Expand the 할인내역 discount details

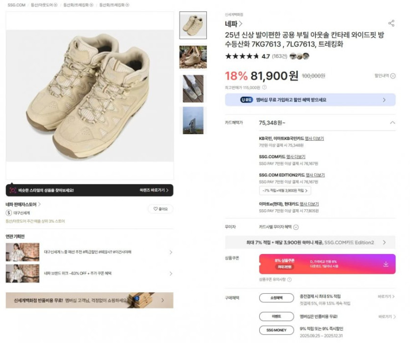pyautogui.click(x=393, y=76)
